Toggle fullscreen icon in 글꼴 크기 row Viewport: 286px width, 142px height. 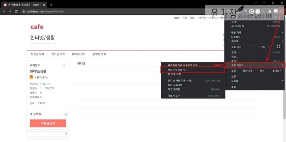[x=278, y=47]
